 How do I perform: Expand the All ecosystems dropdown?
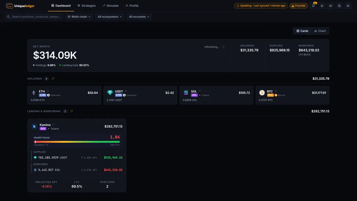tap(109, 17)
